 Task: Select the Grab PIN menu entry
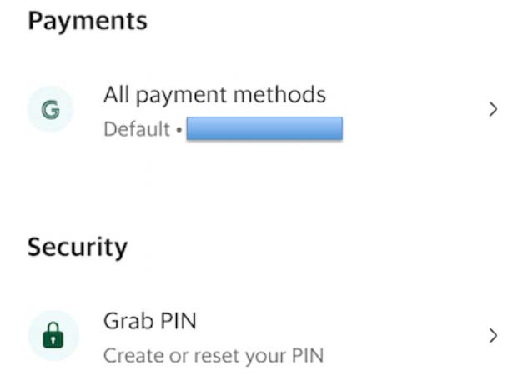(250, 335)
